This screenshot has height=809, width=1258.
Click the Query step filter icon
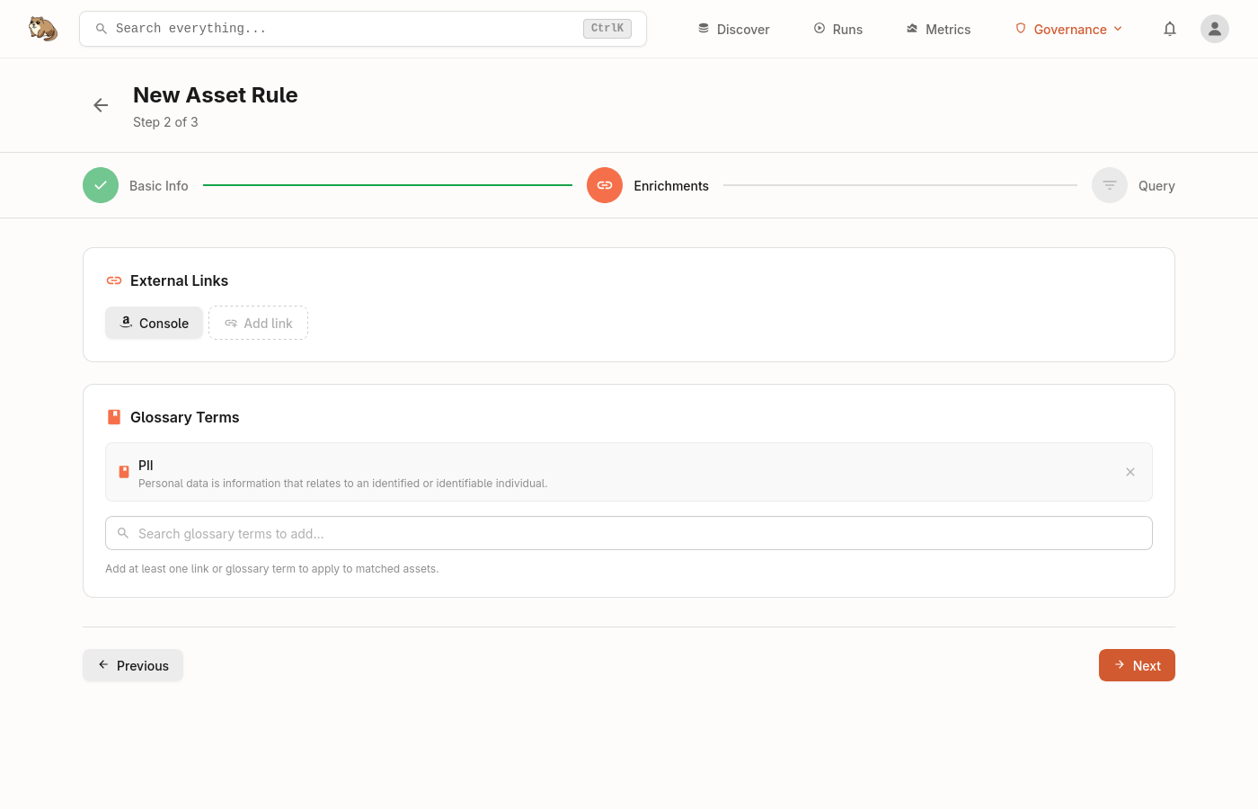coord(1110,185)
